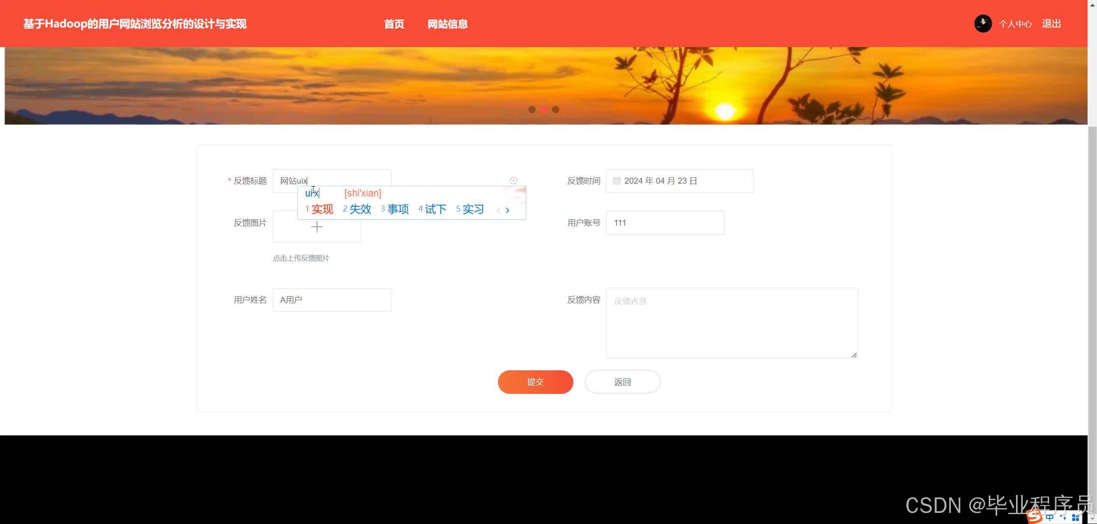Click the previous-page arrow in the candidate window
This screenshot has height=524, width=1097.
click(x=498, y=210)
